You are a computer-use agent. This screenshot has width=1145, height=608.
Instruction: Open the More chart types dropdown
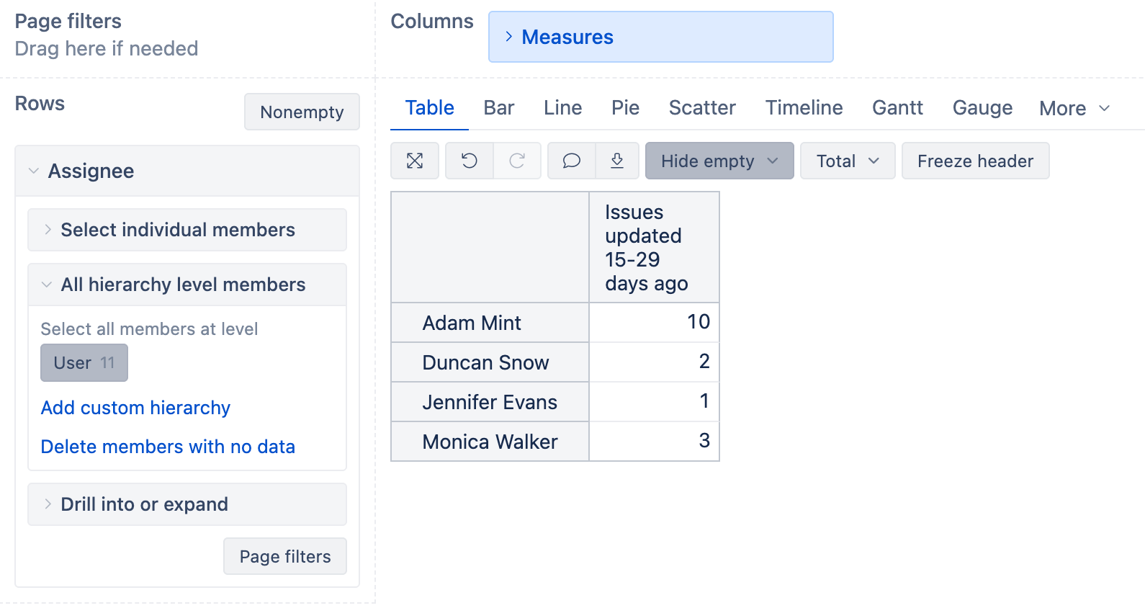pos(1074,108)
